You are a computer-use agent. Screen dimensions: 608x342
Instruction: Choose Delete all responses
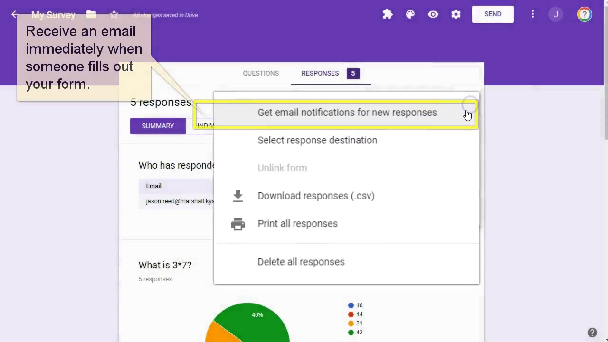[x=346, y=262]
